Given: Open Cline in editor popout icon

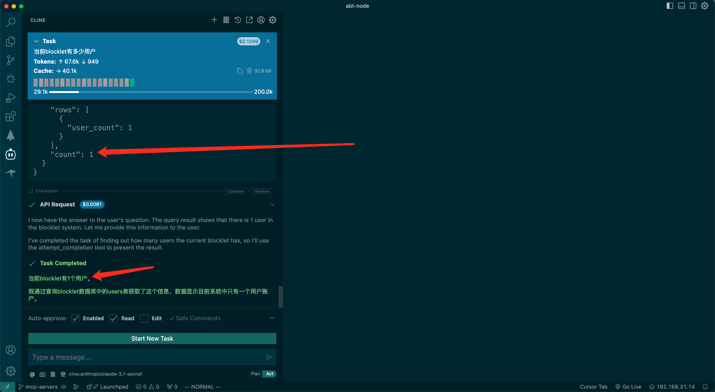Looking at the screenshot, I should pyautogui.click(x=249, y=20).
